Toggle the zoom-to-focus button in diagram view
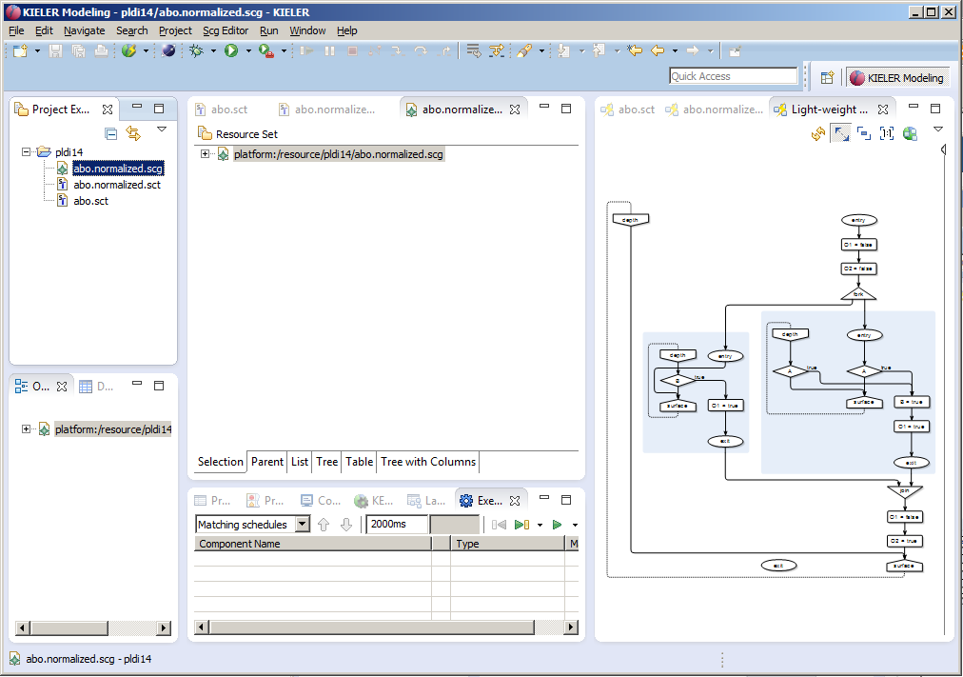The height and width of the screenshot is (677, 963). (864, 134)
